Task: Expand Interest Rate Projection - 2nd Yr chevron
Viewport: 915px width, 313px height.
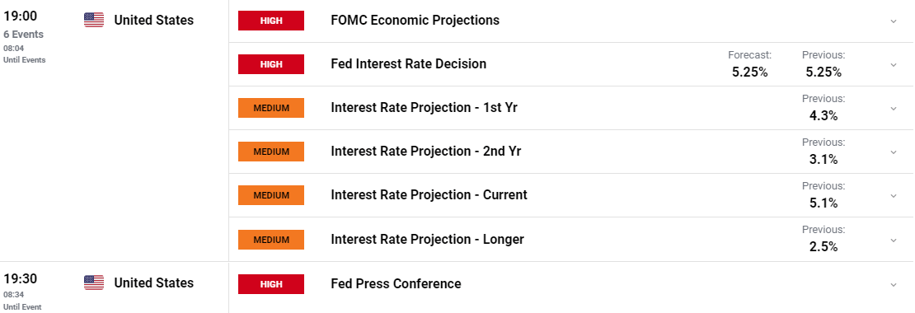Action: [x=893, y=152]
